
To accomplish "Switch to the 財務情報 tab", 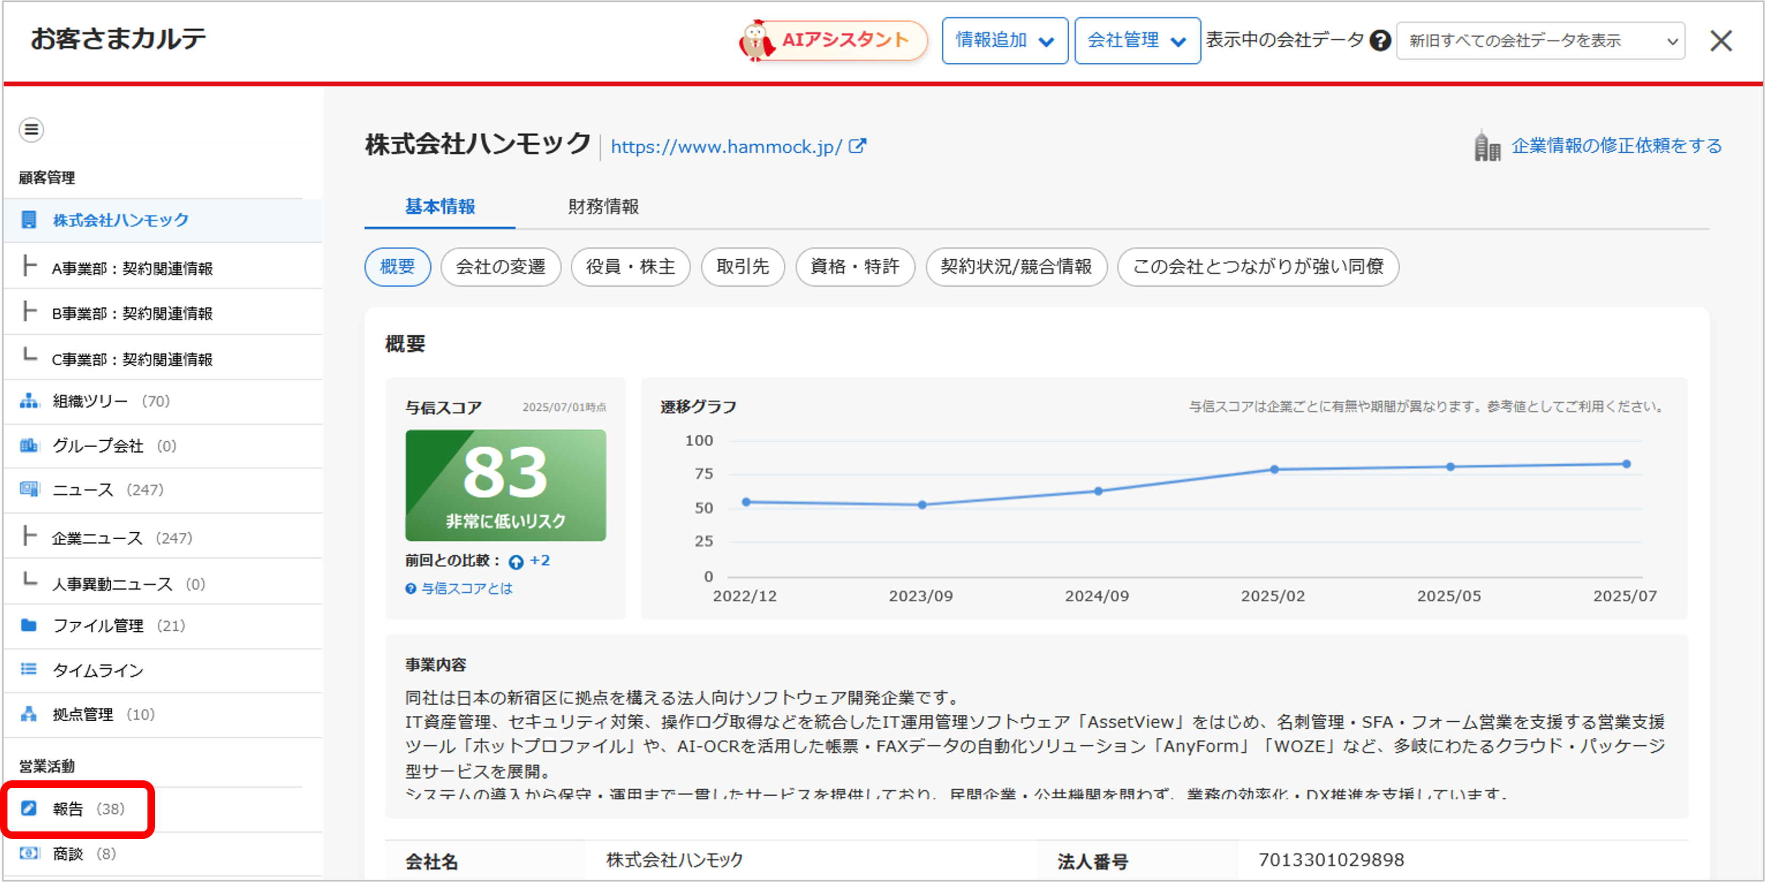I will point(603,206).
